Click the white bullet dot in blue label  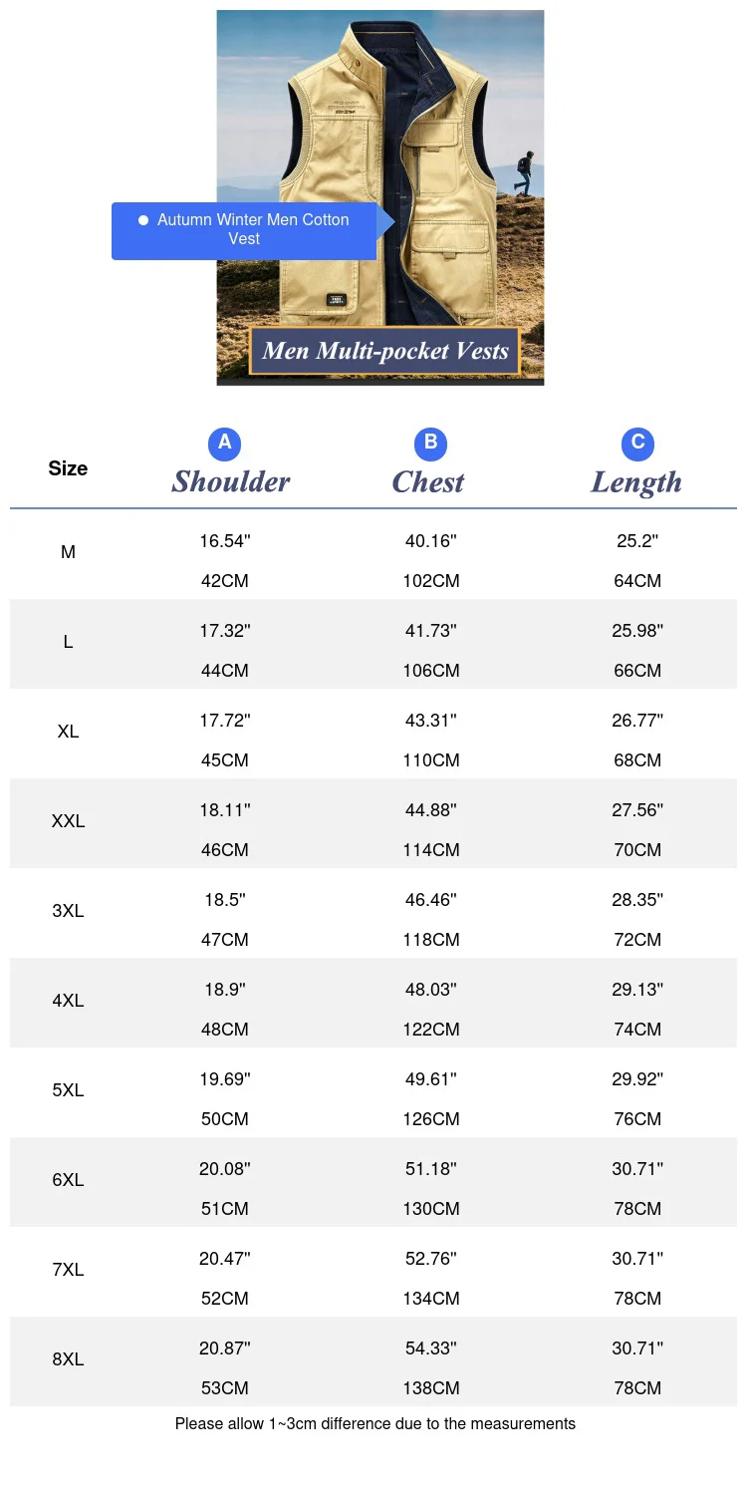[x=143, y=219]
